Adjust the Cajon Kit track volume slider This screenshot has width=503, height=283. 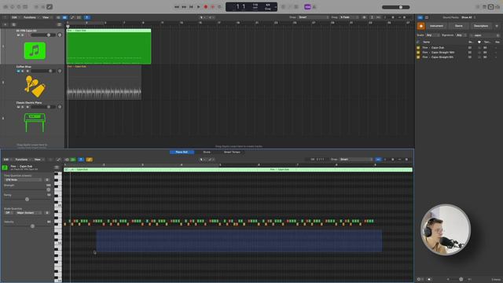pyautogui.click(x=42, y=35)
